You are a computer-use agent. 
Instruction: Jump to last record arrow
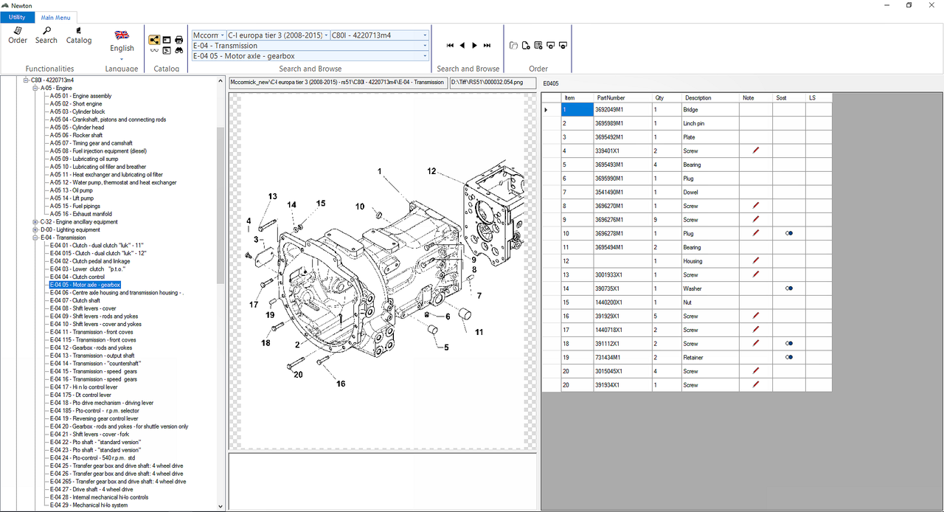point(487,46)
